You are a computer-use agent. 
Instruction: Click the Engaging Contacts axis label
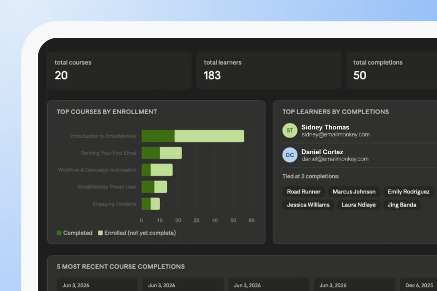click(x=115, y=204)
